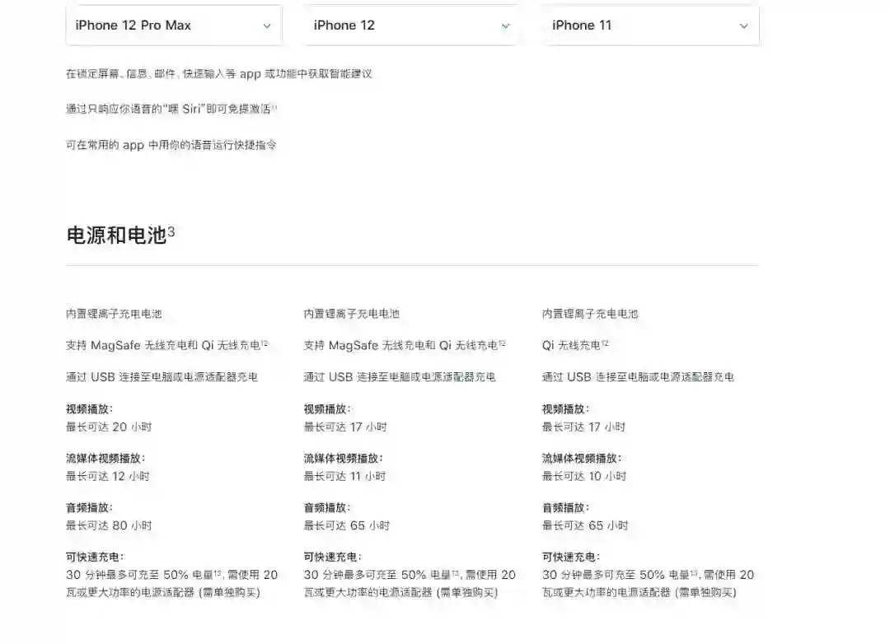
Task: Click iPhone 11 Qi 无线充电 text
Action: [575, 345]
